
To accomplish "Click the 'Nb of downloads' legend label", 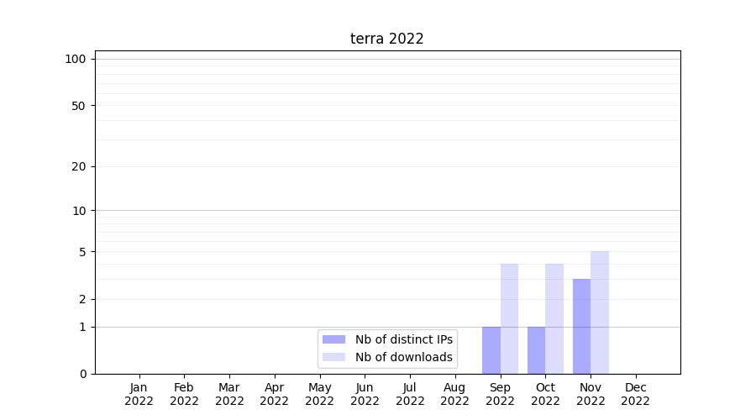I will [403, 357].
